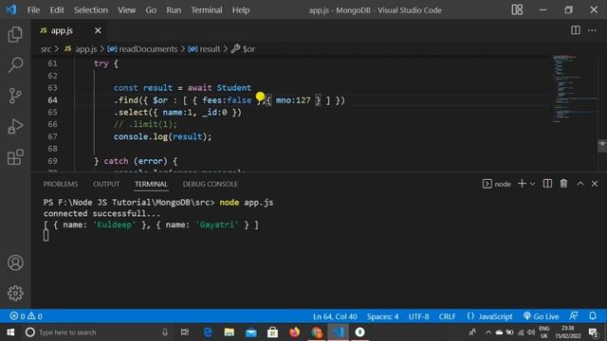Click the system tray volume icon
Image resolution: width=607 pixels, height=341 pixels.
pos(531,332)
